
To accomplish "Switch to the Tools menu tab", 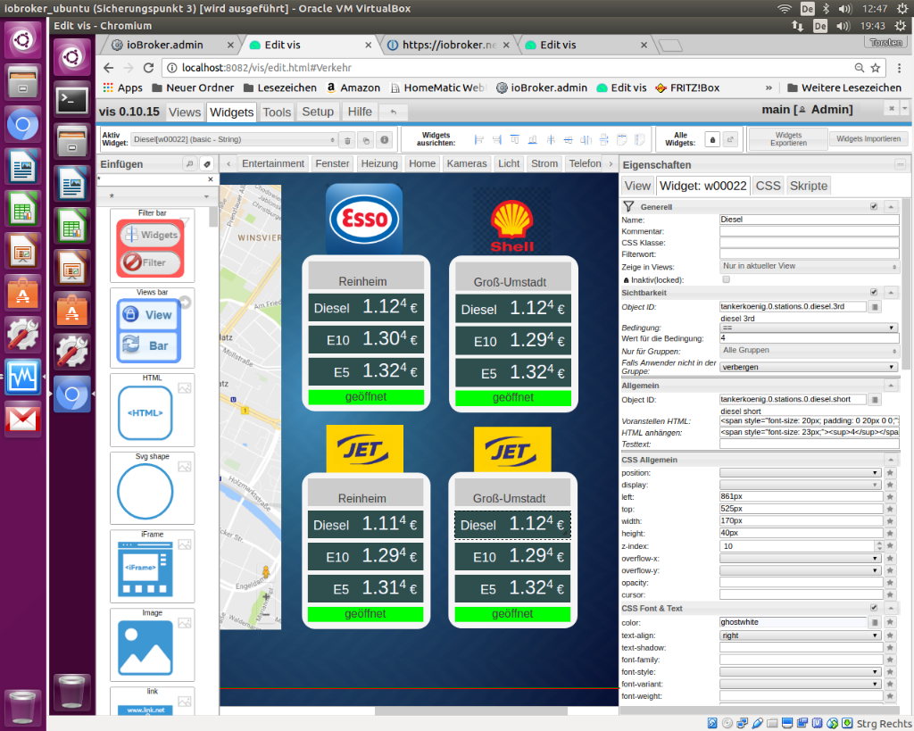I will tap(277, 112).
